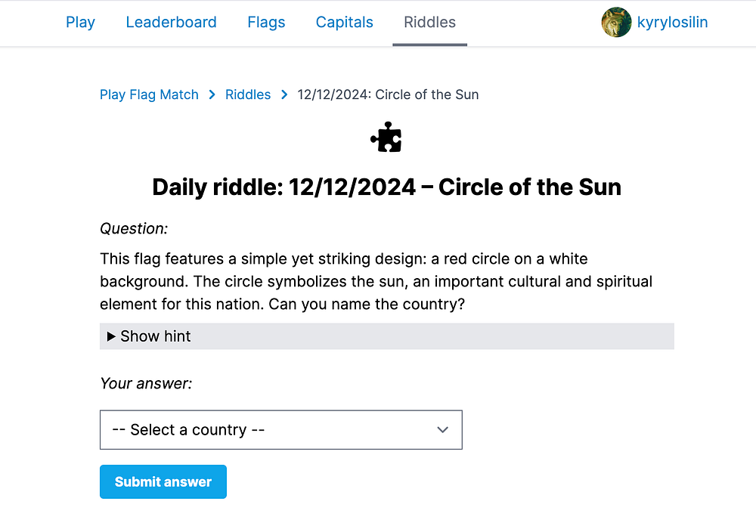Click the Daily riddle heading

coord(386,187)
